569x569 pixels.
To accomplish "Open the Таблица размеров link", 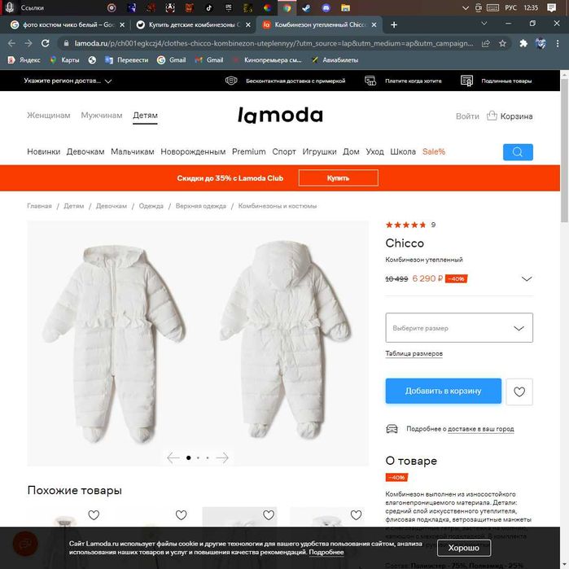I will coord(414,353).
